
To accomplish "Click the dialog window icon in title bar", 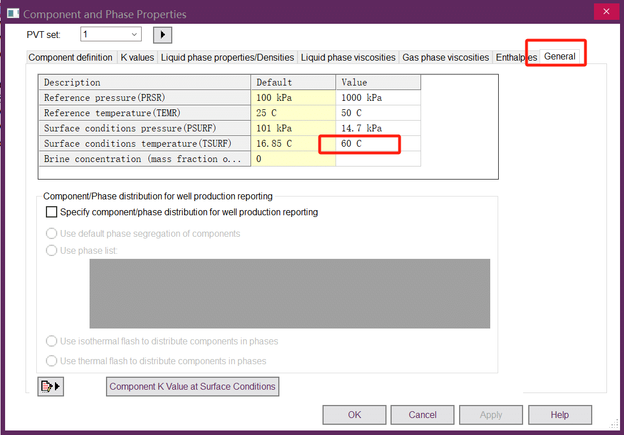I will 12,14.
